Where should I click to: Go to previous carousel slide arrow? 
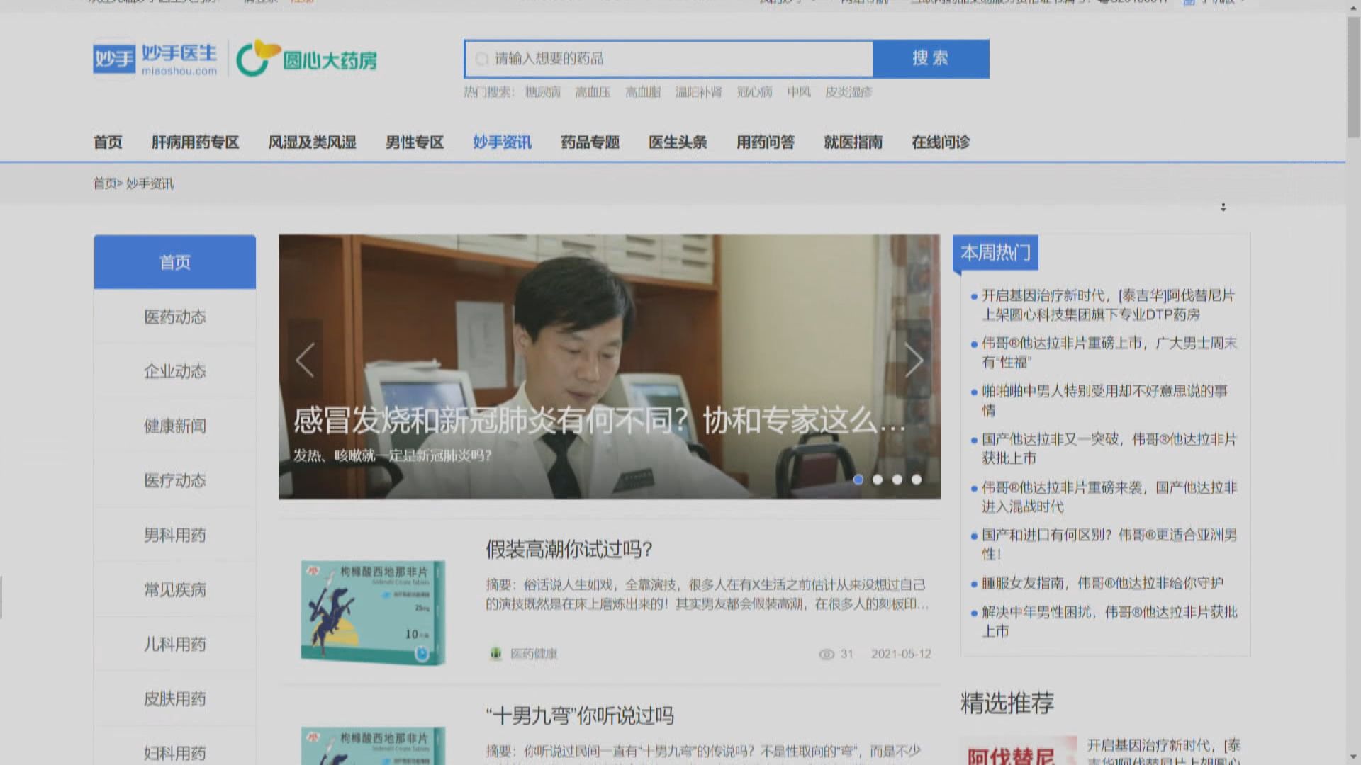(305, 360)
